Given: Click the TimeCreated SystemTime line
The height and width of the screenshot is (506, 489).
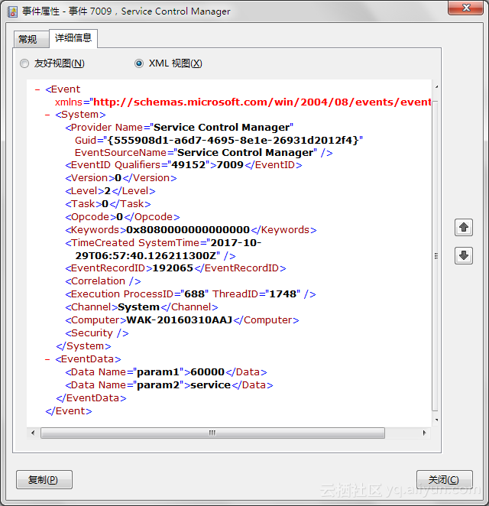Looking at the screenshot, I should (x=164, y=242).
